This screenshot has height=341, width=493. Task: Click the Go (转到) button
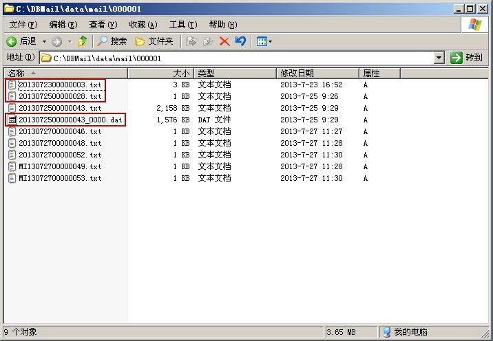pyautogui.click(x=467, y=58)
